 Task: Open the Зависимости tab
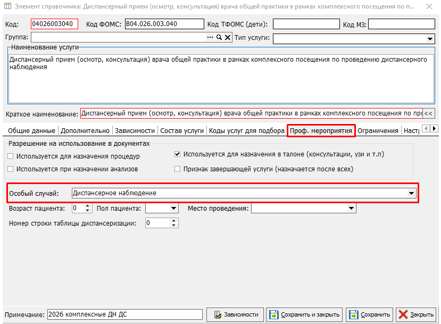click(135, 131)
